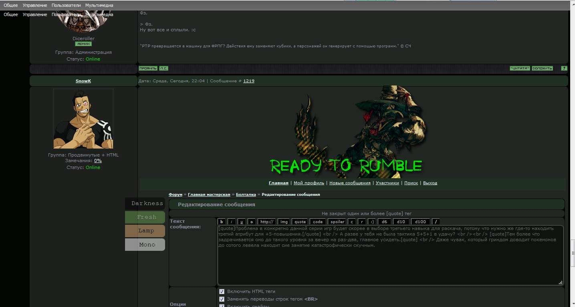The image size is (575, 307).
Task: Go to Форум in the breadcrumb
Action: coord(176,194)
